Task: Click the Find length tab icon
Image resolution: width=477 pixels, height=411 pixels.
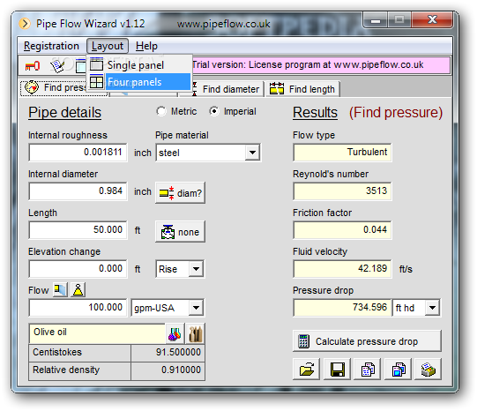Action: click(277, 89)
